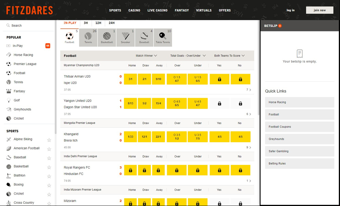340x206 pixels.
Task: Switch to the 12H tab
Action: (x=98, y=23)
